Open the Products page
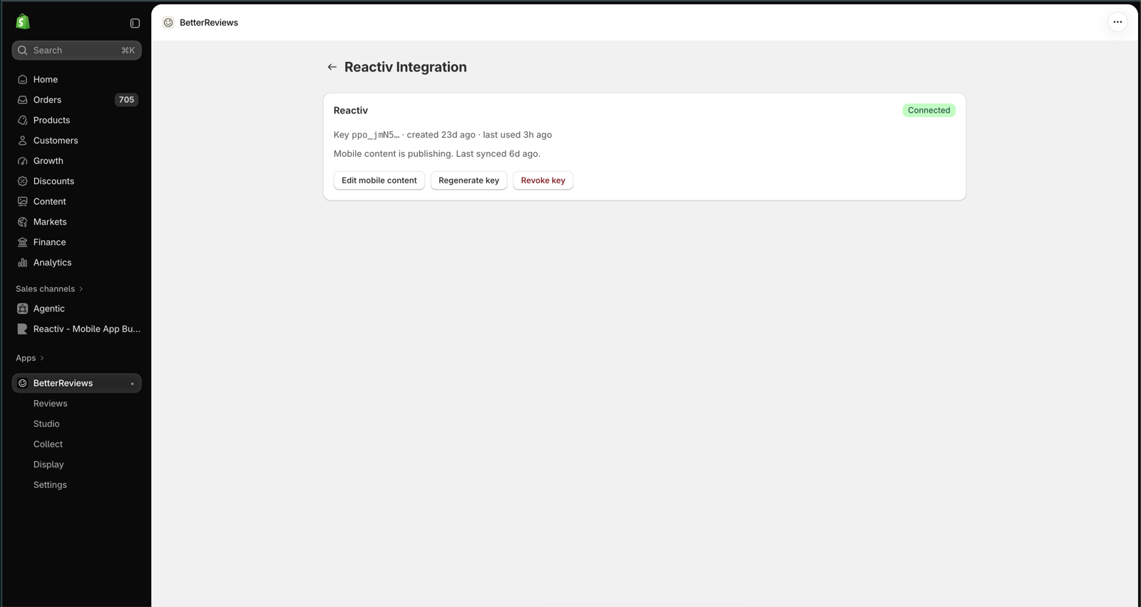Image resolution: width=1141 pixels, height=607 pixels. (76, 121)
